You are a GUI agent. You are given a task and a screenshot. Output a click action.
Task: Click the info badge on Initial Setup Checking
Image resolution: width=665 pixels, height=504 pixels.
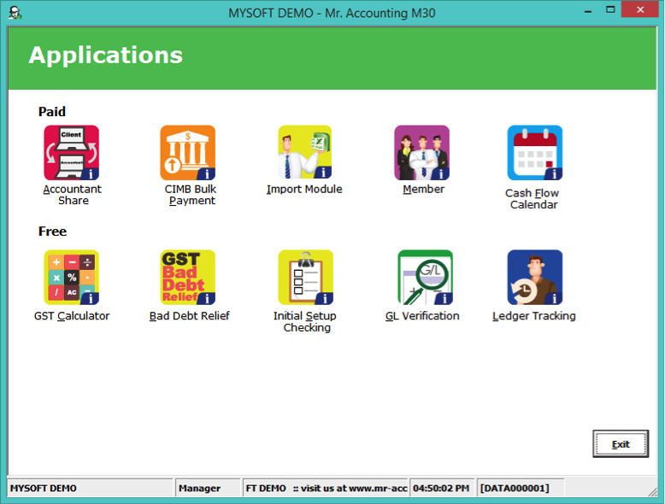pyautogui.click(x=324, y=298)
